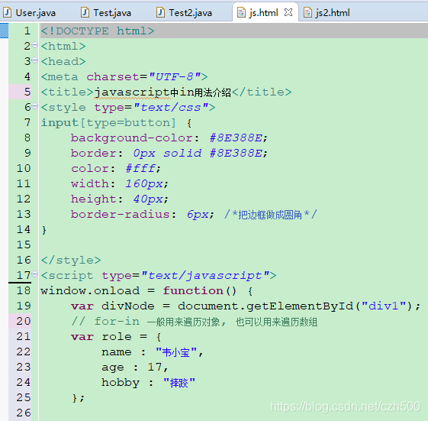
Task: Collapse the head tag fold on line 3
Action: pyautogui.click(x=34, y=60)
